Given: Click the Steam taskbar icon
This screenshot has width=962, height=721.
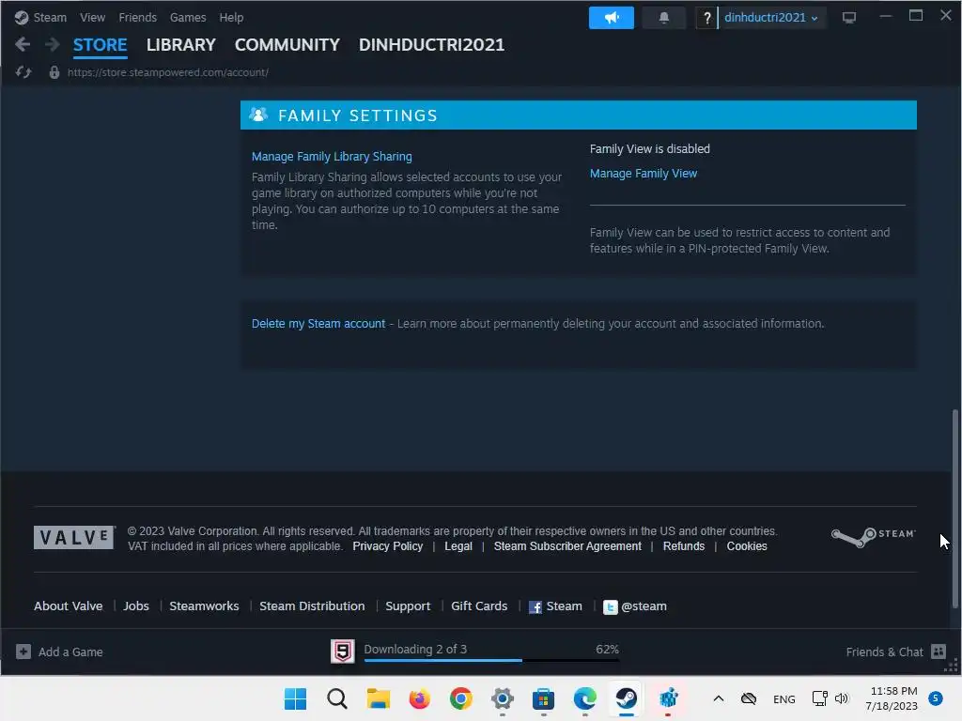Looking at the screenshot, I should pos(626,698).
